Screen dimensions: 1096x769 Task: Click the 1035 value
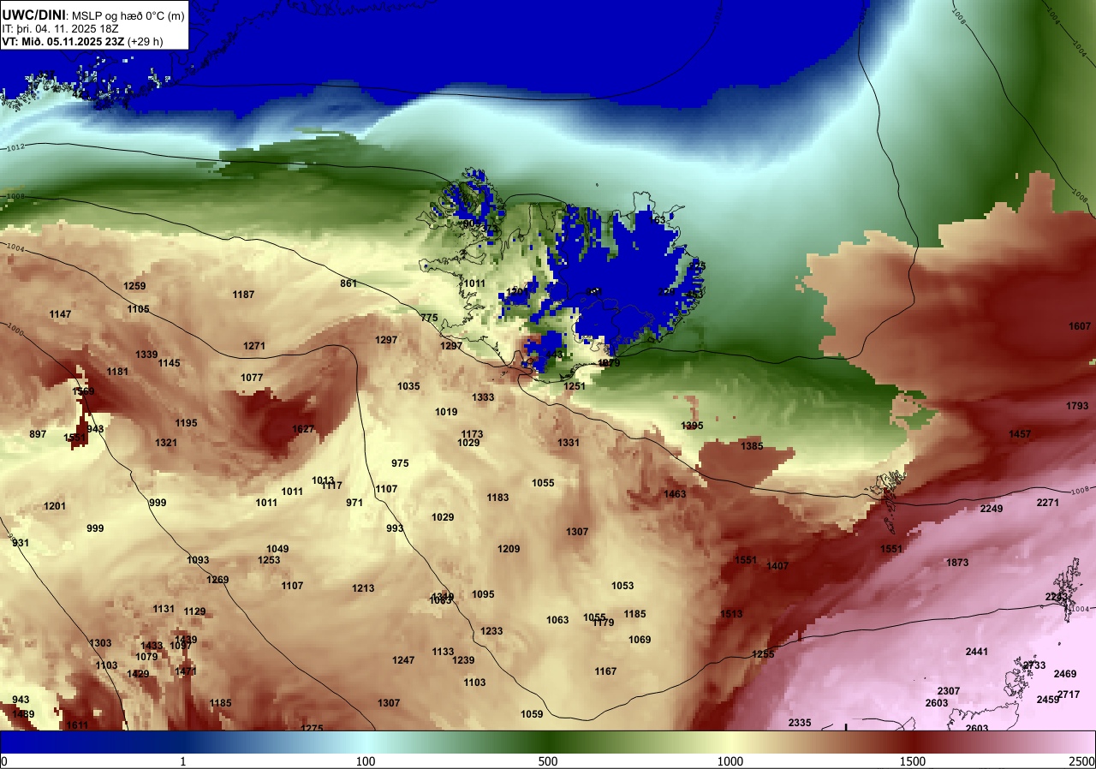408,386
